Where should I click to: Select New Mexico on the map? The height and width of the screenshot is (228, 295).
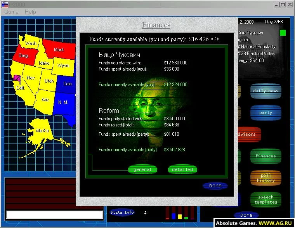pyautogui.click(x=63, y=102)
